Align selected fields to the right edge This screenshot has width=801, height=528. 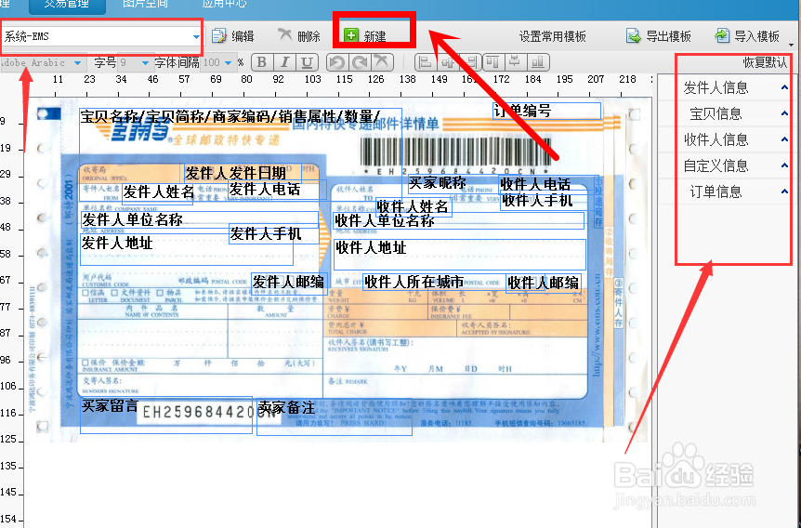[470, 62]
